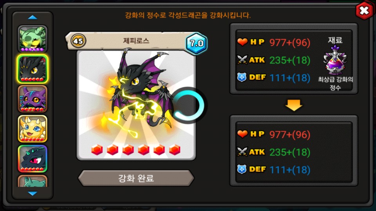
Task: Select the black Zephyros dragon thumbnail
Action: [x=33, y=69]
